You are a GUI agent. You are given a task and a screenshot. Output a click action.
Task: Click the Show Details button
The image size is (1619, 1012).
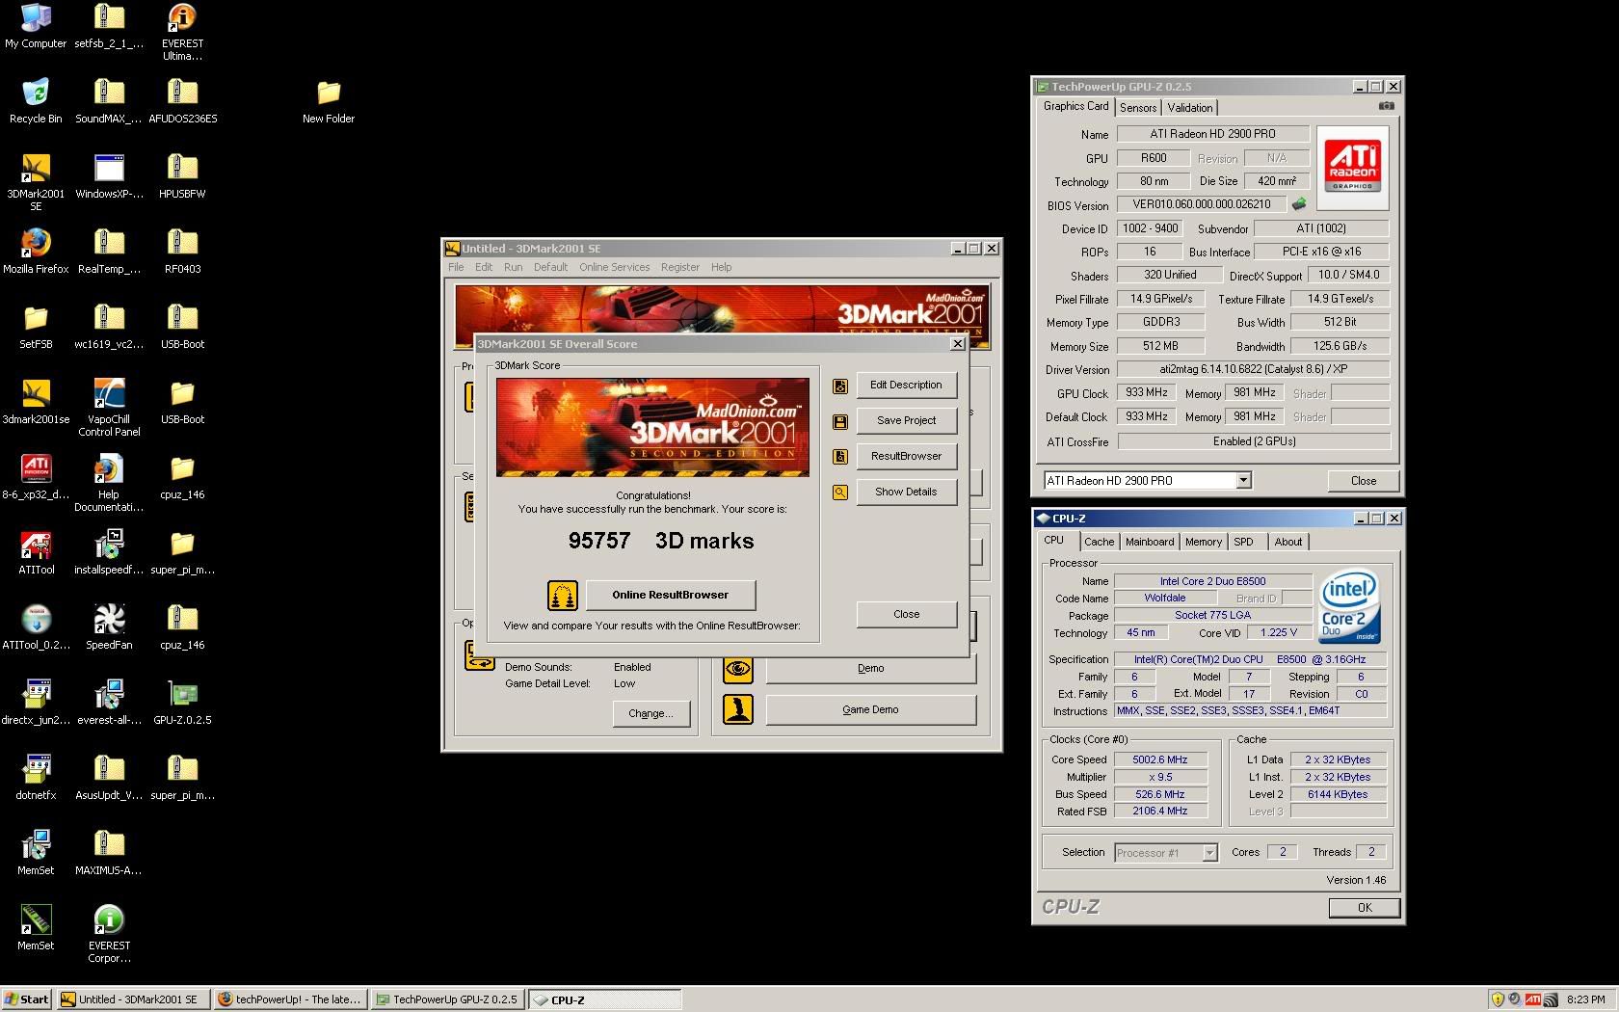coord(906,492)
